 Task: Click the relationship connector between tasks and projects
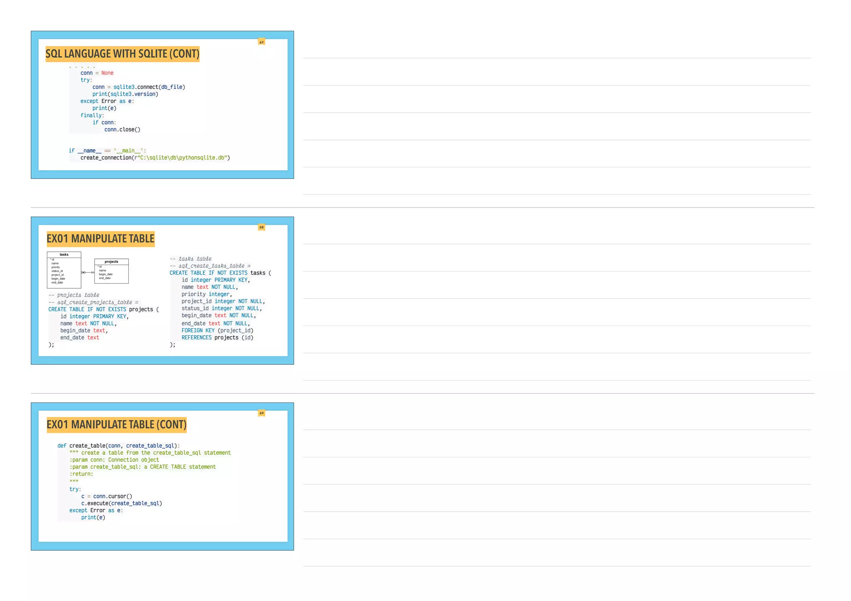tap(88, 272)
